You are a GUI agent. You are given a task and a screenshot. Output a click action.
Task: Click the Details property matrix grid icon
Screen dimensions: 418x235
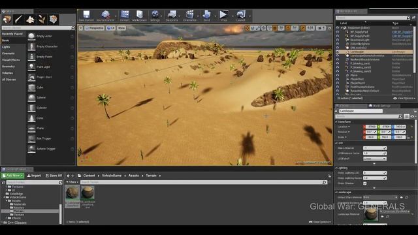point(406,116)
